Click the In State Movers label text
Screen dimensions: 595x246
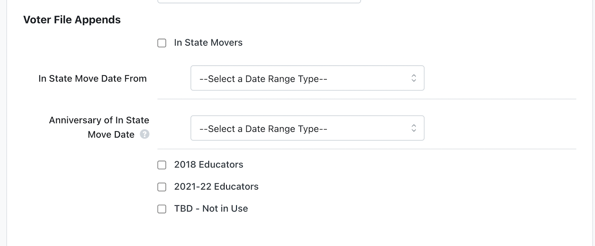click(x=208, y=43)
